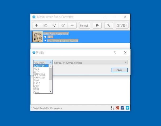Select the album art thumbnail
Viewport: 161px width, 126px height.
click(x=37, y=37)
